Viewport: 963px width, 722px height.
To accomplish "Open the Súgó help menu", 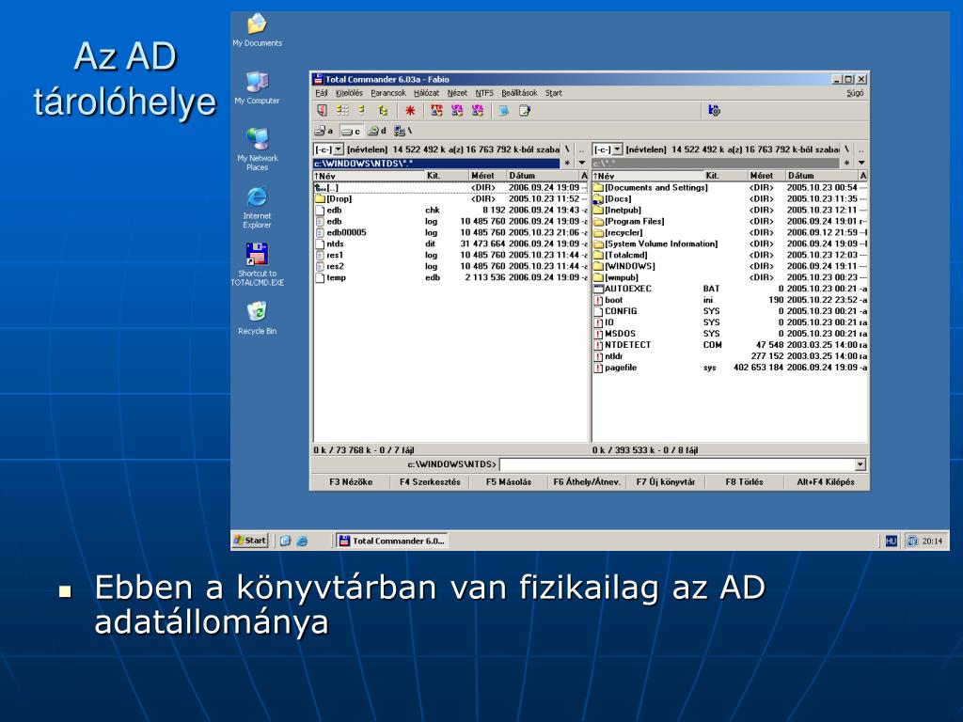I will (x=855, y=93).
